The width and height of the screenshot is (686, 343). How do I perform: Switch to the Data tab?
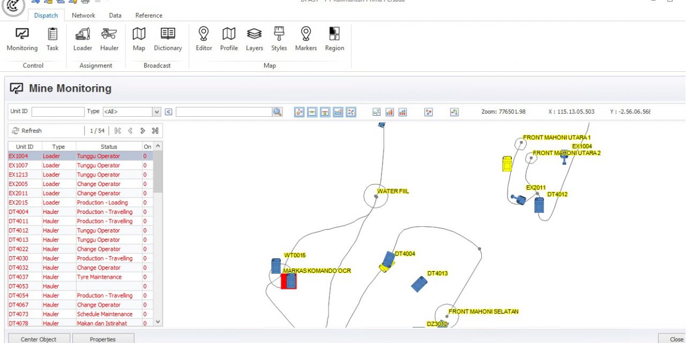coord(115,16)
